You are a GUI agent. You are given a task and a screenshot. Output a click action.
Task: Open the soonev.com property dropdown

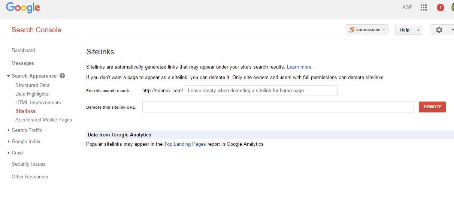tap(367, 30)
